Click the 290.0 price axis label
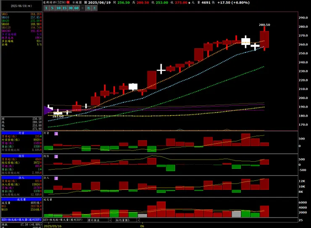This screenshot has width=311, height=228. (303, 18)
